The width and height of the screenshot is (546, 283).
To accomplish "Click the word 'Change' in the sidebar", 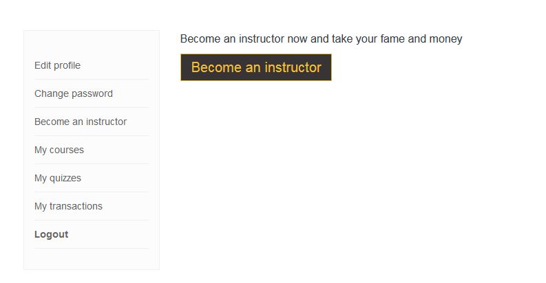I will point(50,93).
